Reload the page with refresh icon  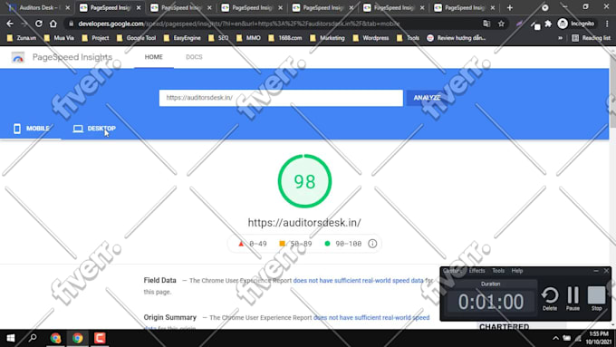click(x=38, y=24)
